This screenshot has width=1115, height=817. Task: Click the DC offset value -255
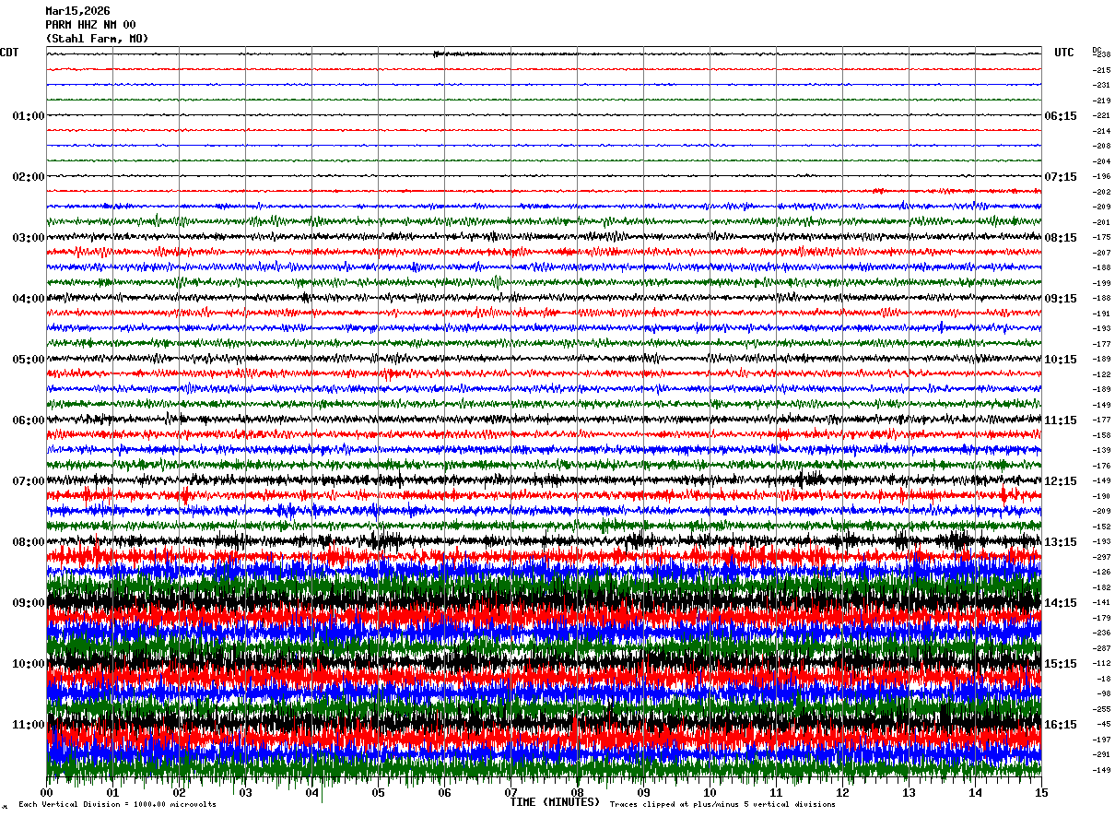click(1101, 709)
